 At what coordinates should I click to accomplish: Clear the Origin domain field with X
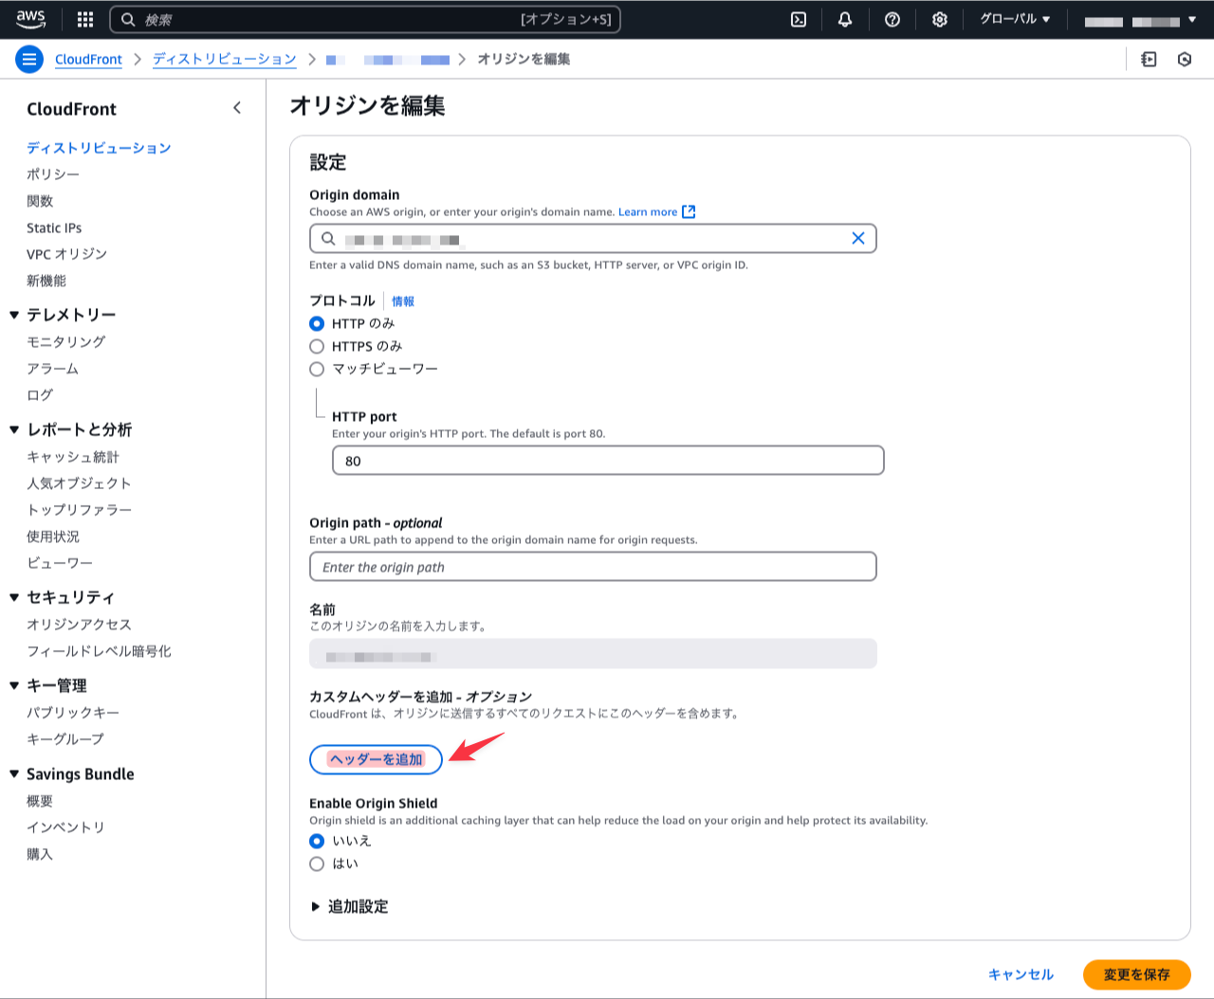point(858,239)
